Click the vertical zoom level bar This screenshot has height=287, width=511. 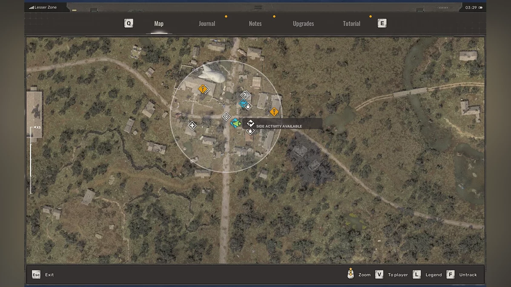(x=31, y=160)
